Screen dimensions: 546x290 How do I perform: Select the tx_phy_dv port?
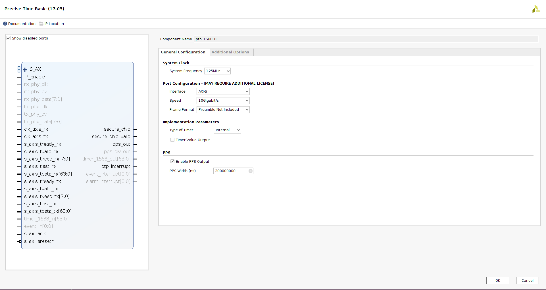36,114
